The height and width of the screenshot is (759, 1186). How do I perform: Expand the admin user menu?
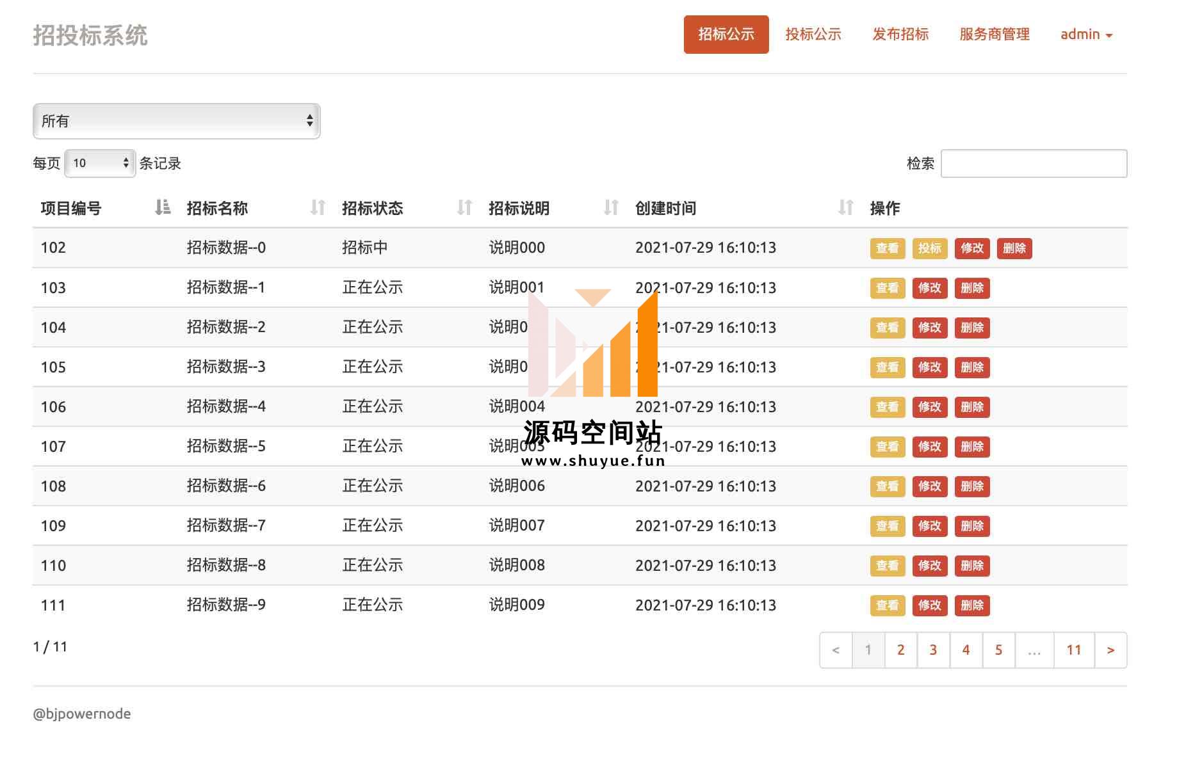pos(1086,35)
